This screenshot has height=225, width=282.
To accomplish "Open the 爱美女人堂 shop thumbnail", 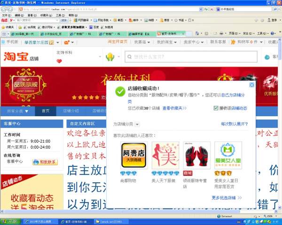I will coord(228,155).
